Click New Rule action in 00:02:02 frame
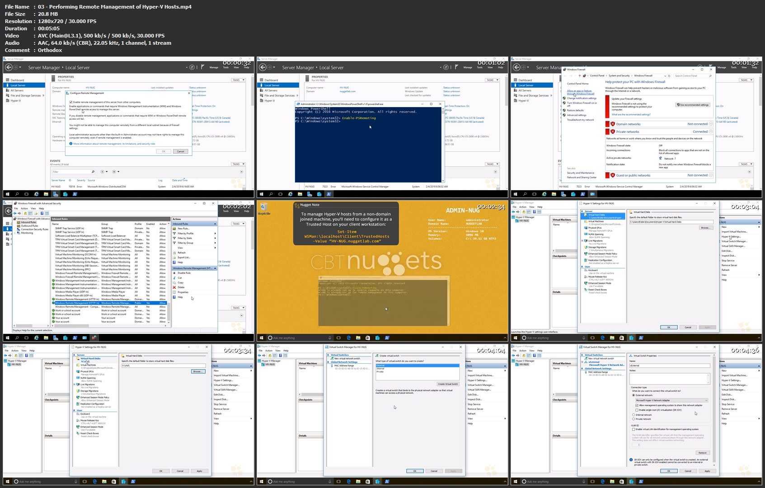 click(x=183, y=229)
